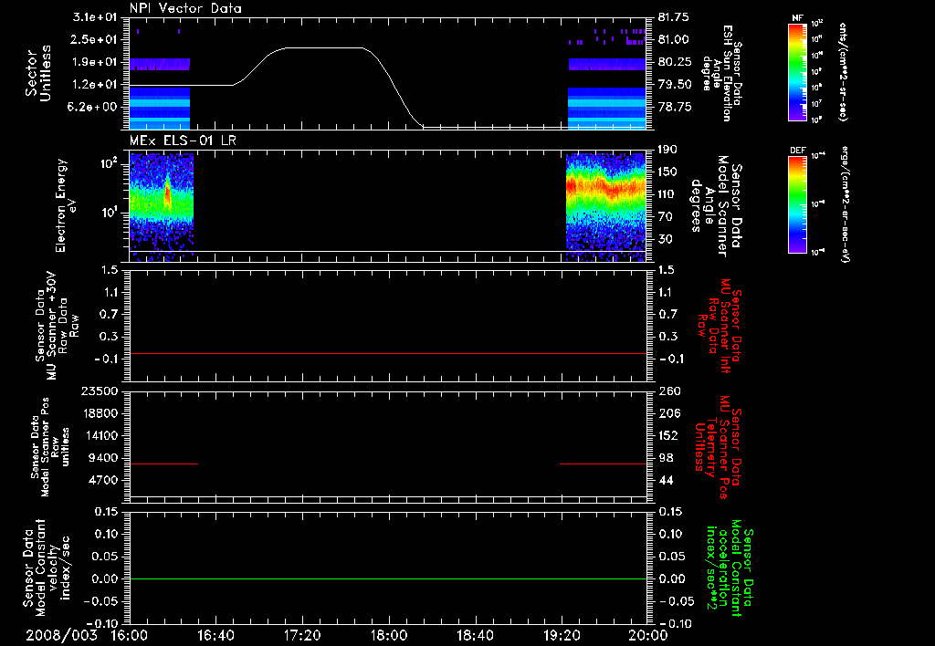Viewport: 935px width, 646px height.
Task: Click the left ELS electron spectrogram block
Action: pos(162,207)
